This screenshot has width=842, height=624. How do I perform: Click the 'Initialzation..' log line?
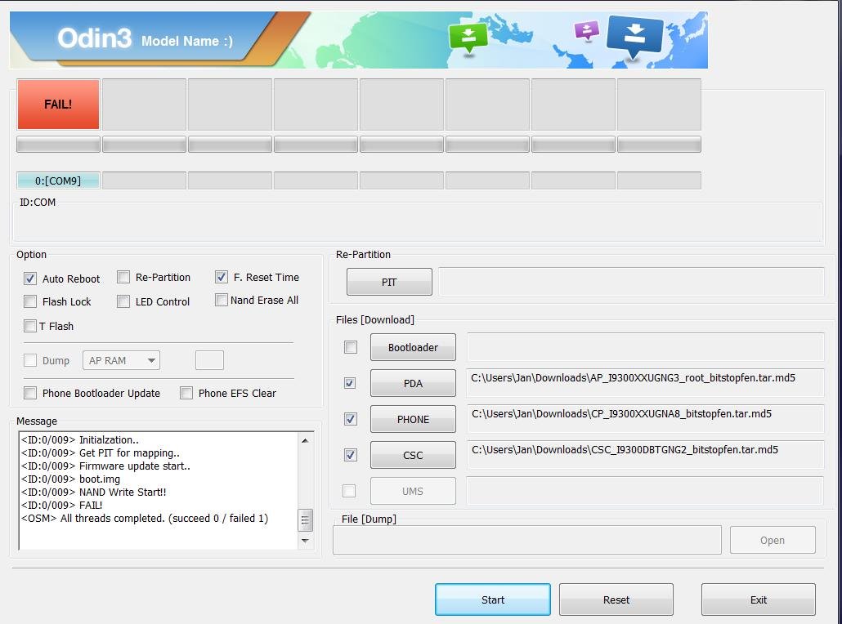coord(80,440)
